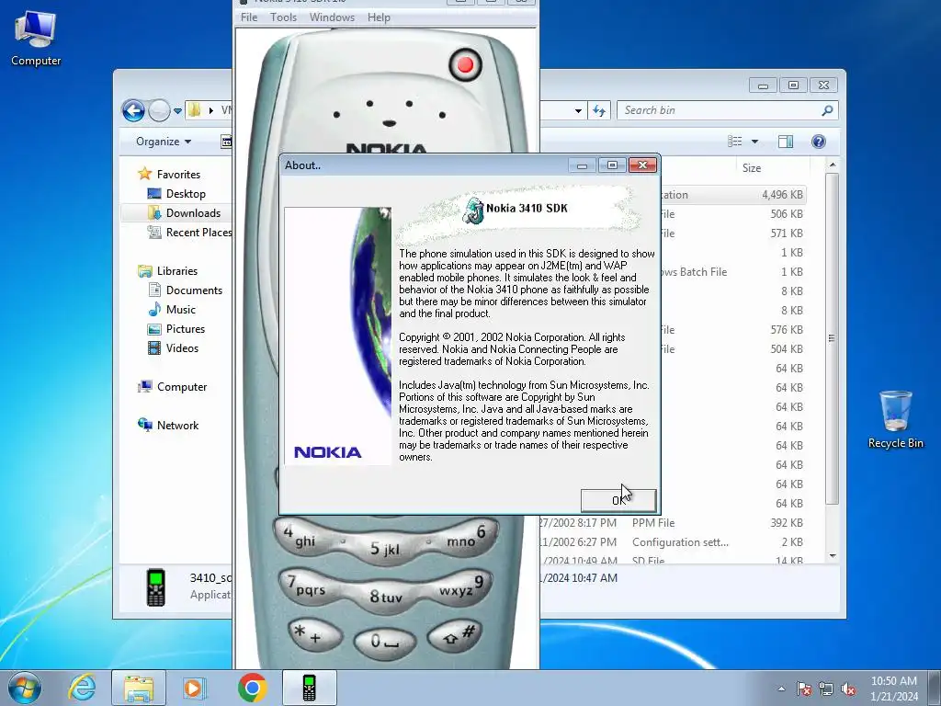941x706 pixels.
Task: Tap the 9 wxyz phone key
Action: pyautogui.click(x=462, y=586)
